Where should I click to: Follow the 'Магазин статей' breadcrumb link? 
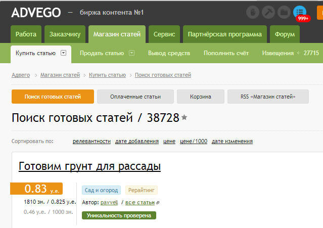[60, 75]
